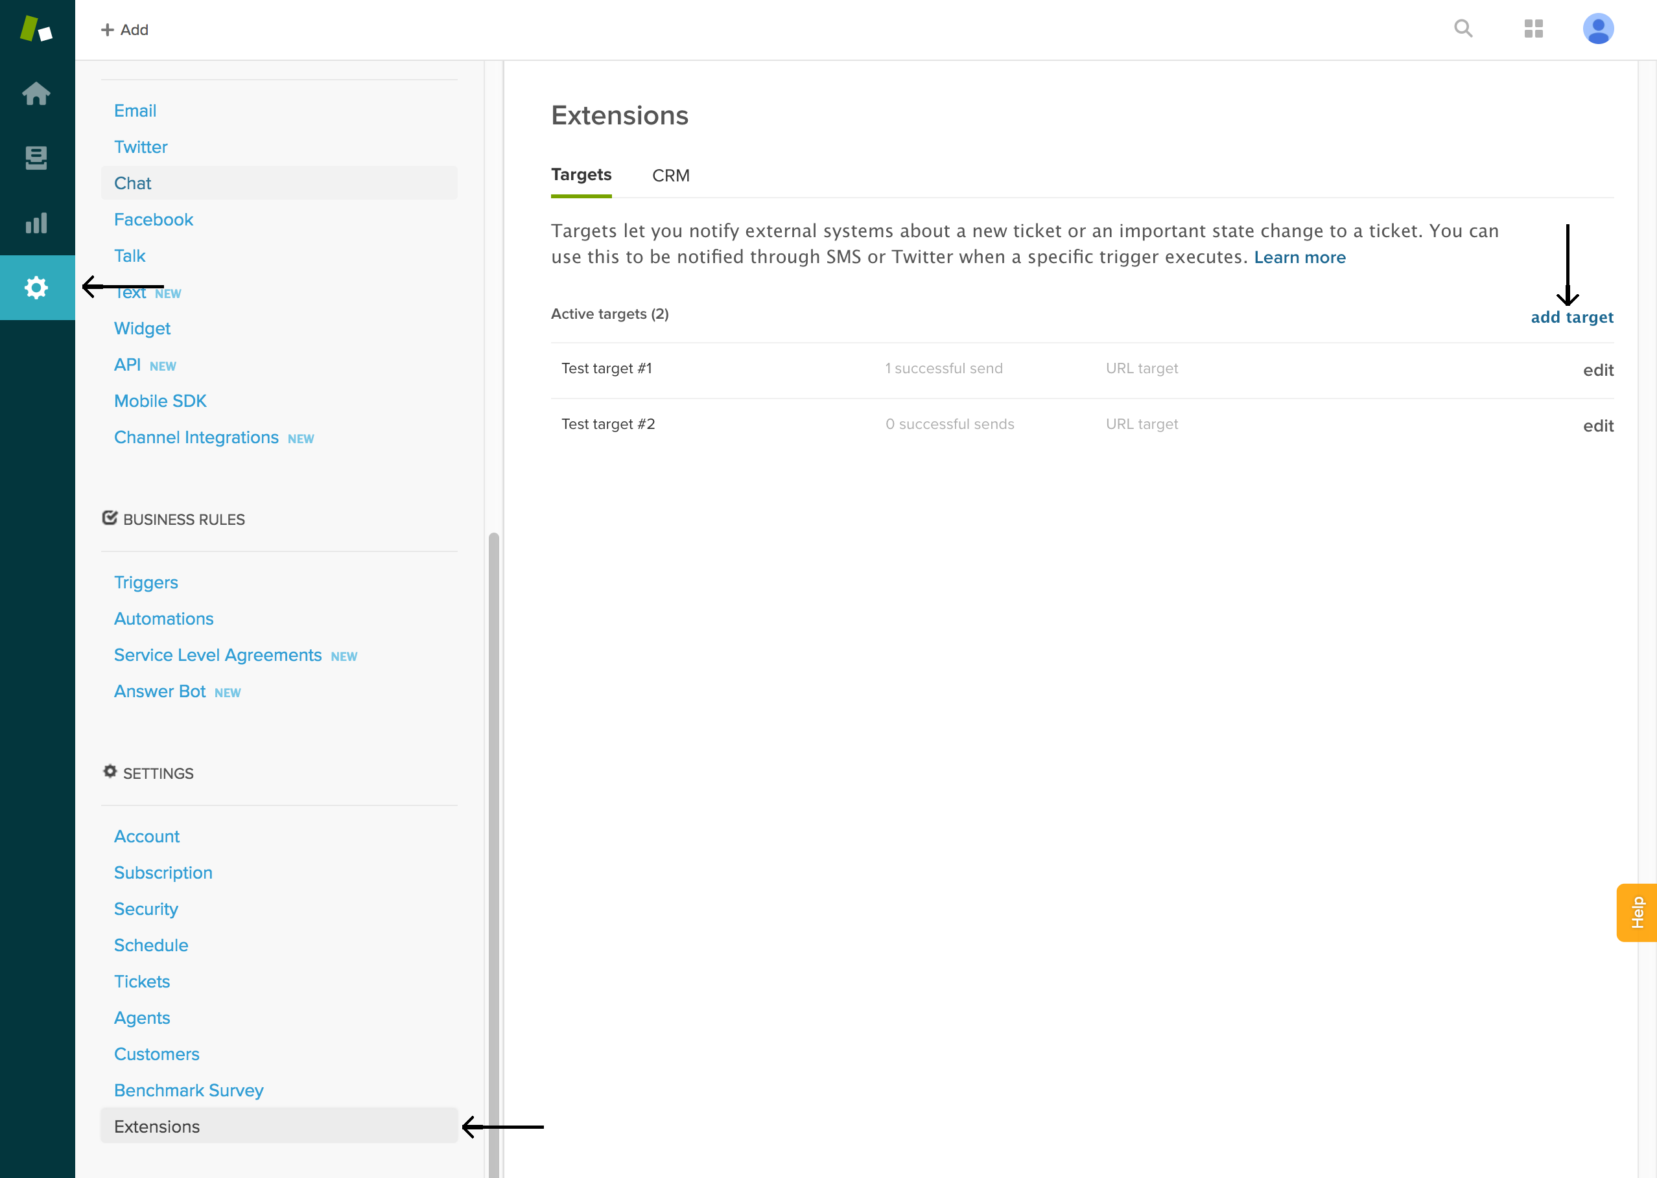The image size is (1657, 1178).
Task: Open the products grid icon
Action: [x=1534, y=29]
